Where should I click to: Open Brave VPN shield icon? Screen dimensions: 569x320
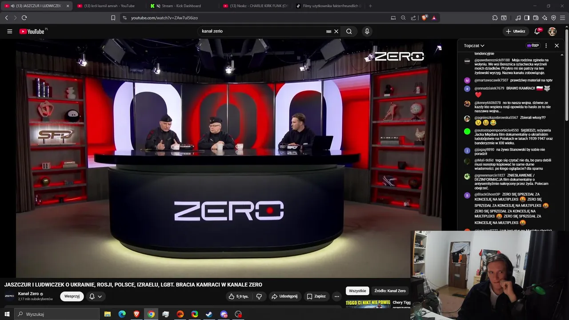(553, 18)
